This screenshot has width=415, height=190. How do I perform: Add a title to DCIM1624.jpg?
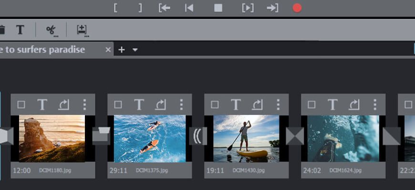point(332,104)
